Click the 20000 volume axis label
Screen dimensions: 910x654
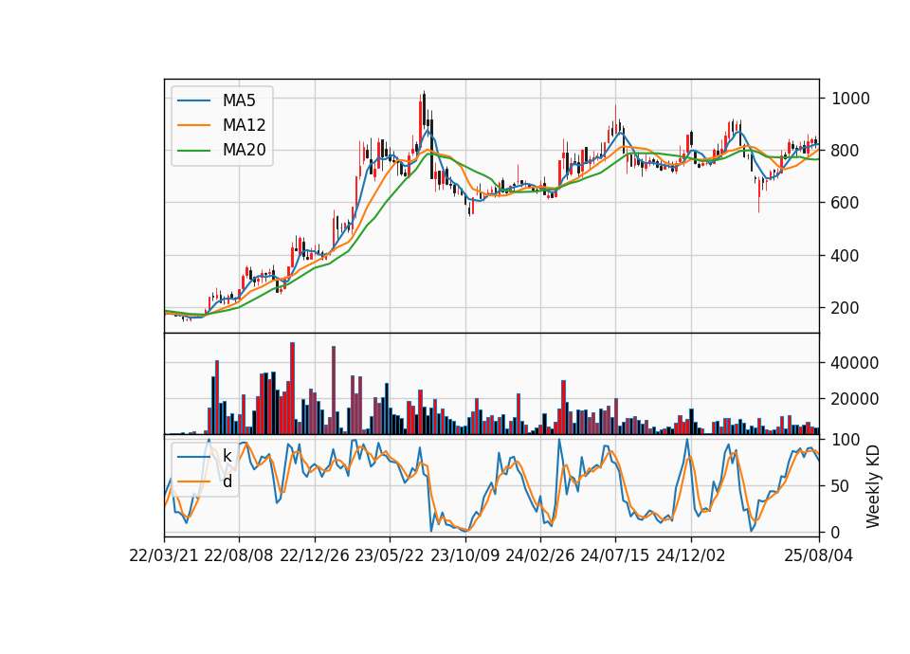coord(855,399)
